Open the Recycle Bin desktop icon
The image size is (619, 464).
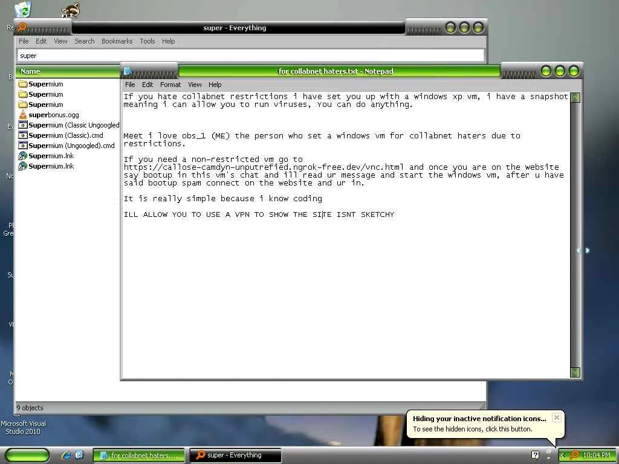23,10
